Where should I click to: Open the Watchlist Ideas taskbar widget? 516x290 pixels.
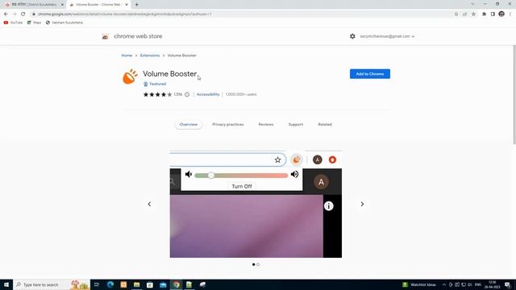(419, 284)
